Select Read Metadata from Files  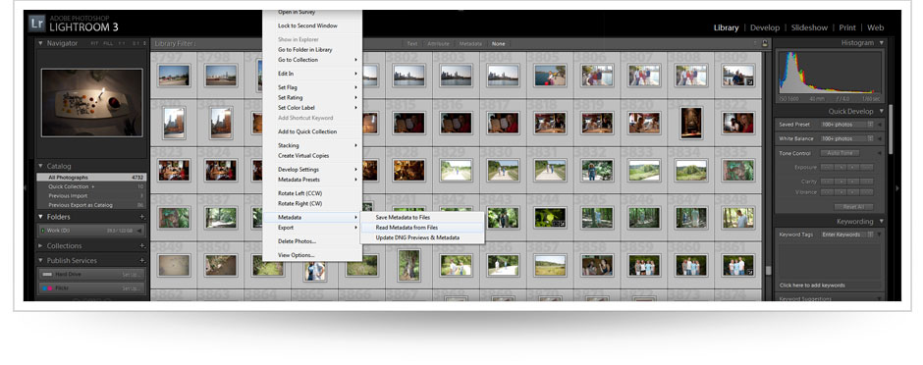422,228
